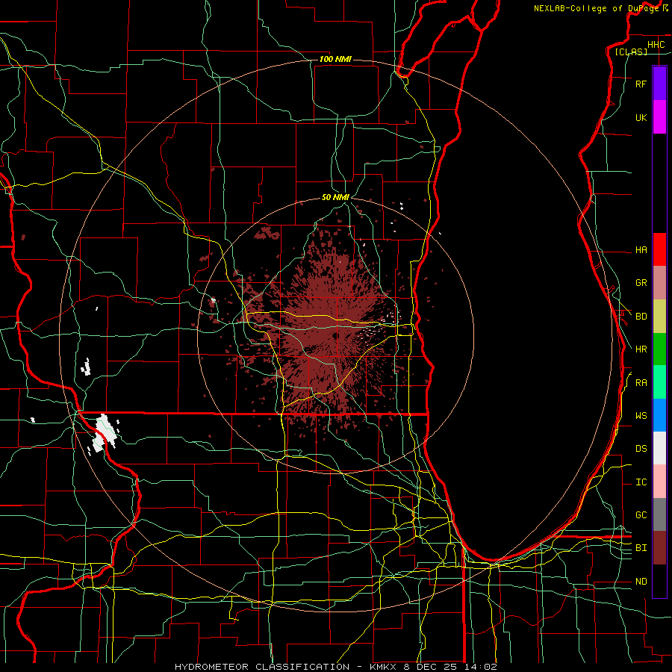Select the red HA legend color swatch

659,249
